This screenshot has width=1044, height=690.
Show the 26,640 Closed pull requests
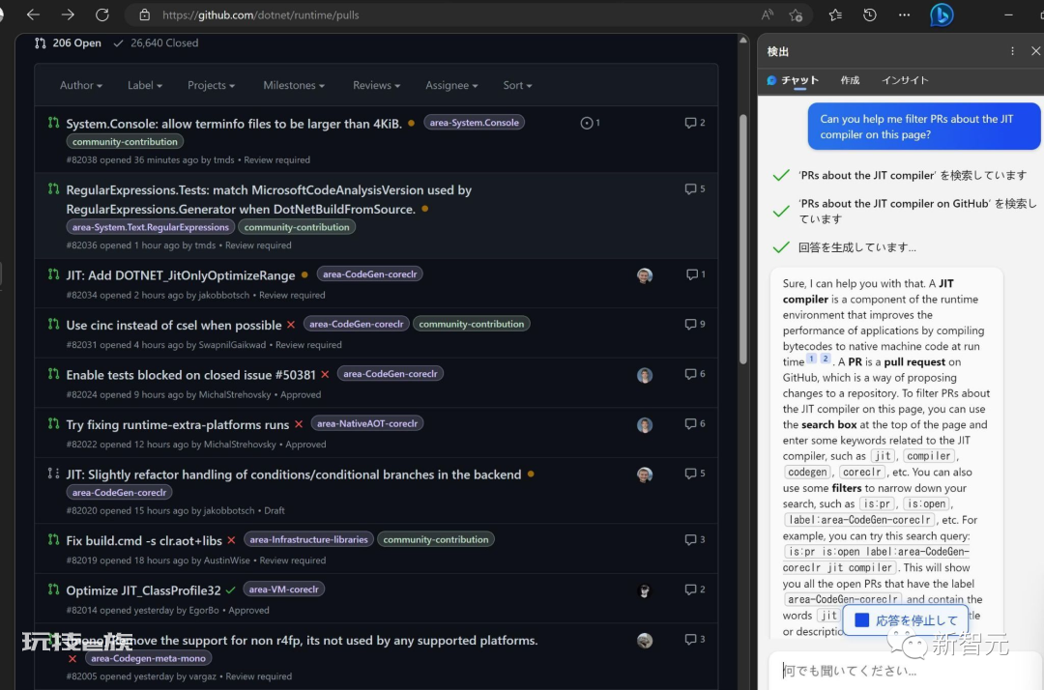pyautogui.click(x=157, y=43)
